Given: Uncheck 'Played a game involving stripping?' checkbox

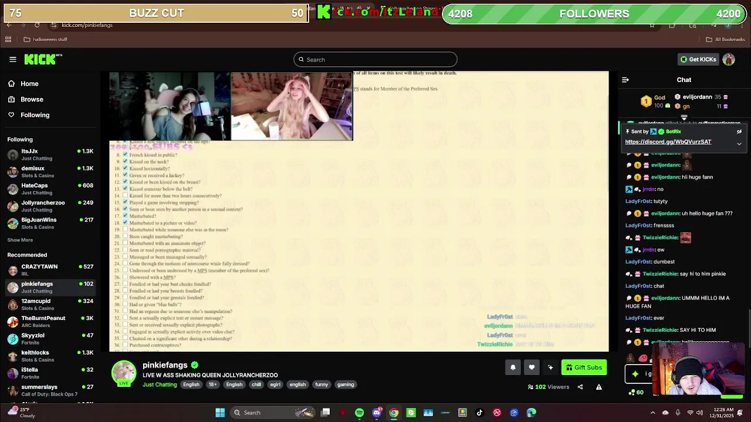Looking at the screenshot, I should (x=125, y=202).
